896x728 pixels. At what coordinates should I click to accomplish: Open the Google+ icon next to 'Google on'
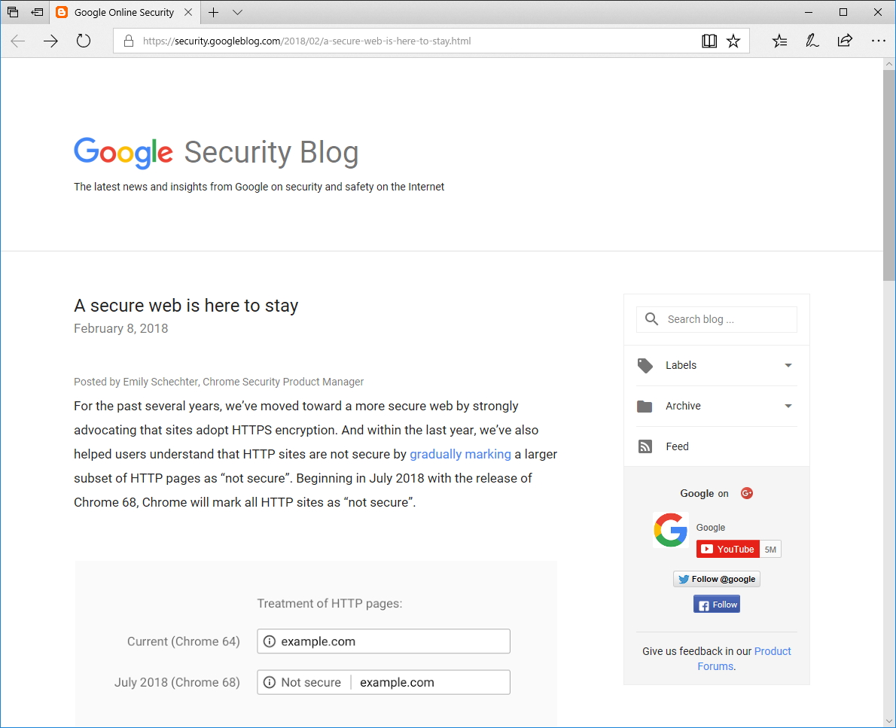tap(746, 493)
